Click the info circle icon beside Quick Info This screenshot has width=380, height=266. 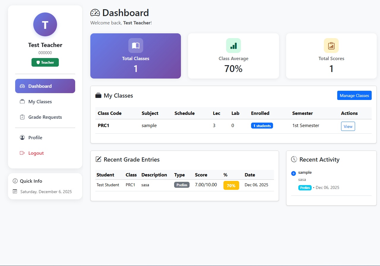(x=15, y=181)
